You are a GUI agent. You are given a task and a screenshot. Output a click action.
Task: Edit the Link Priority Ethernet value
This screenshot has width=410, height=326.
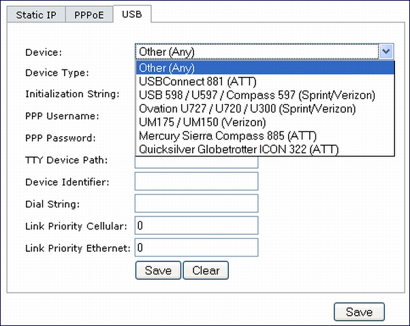pyautogui.click(x=196, y=247)
